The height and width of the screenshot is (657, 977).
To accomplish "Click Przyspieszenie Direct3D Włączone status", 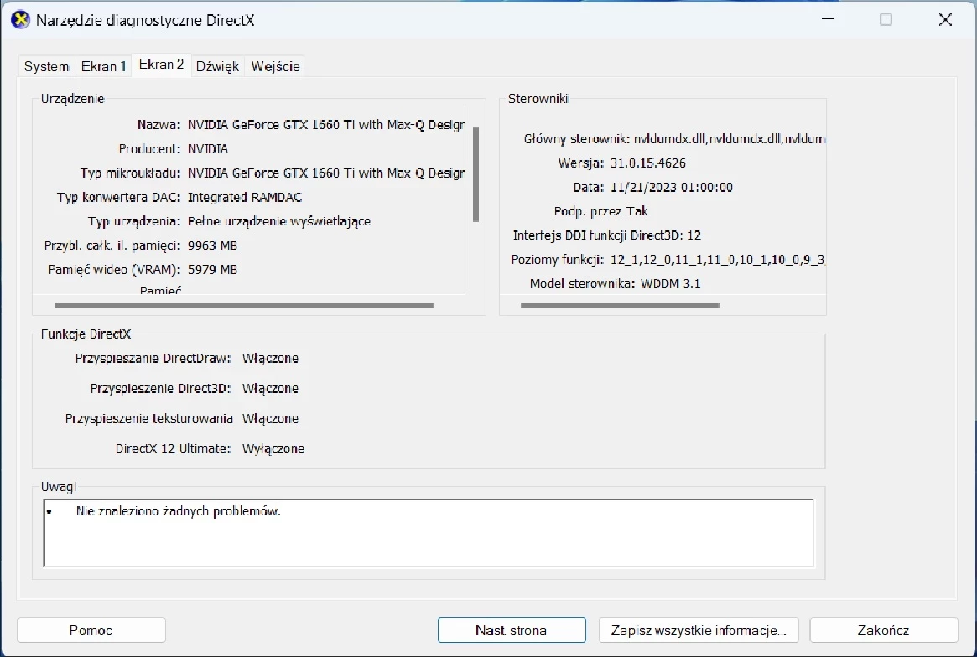I will click(270, 389).
